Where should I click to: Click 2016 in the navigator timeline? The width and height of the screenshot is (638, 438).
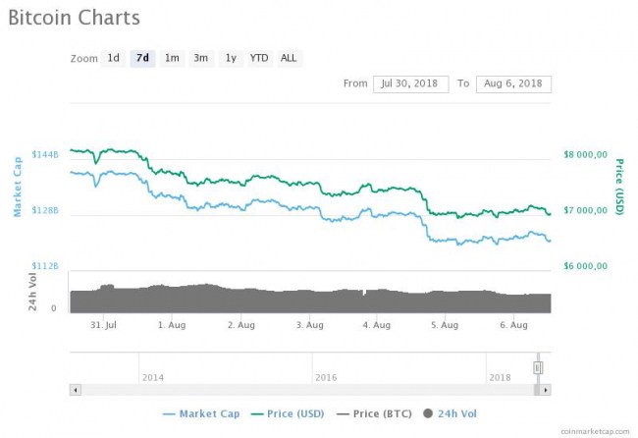pyautogui.click(x=325, y=377)
